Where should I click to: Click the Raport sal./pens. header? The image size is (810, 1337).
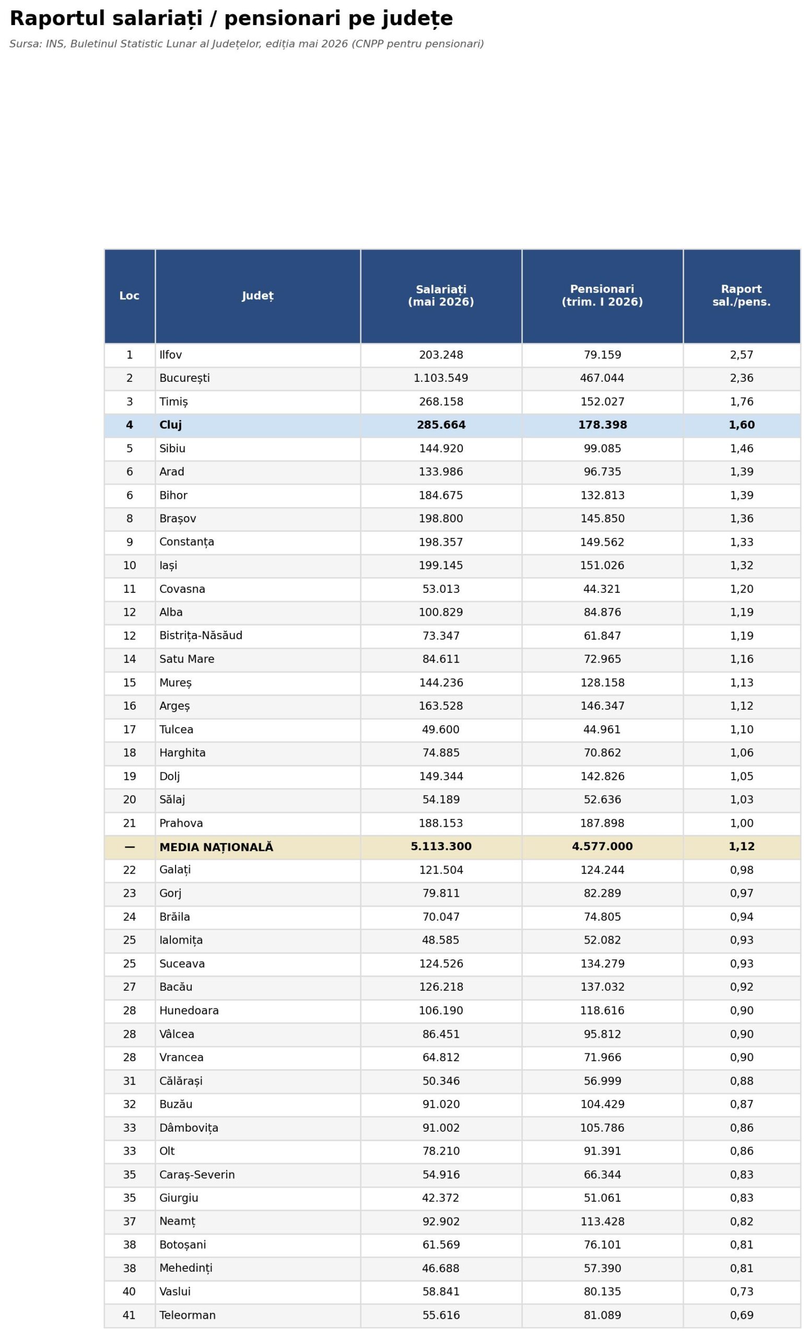coord(742,296)
